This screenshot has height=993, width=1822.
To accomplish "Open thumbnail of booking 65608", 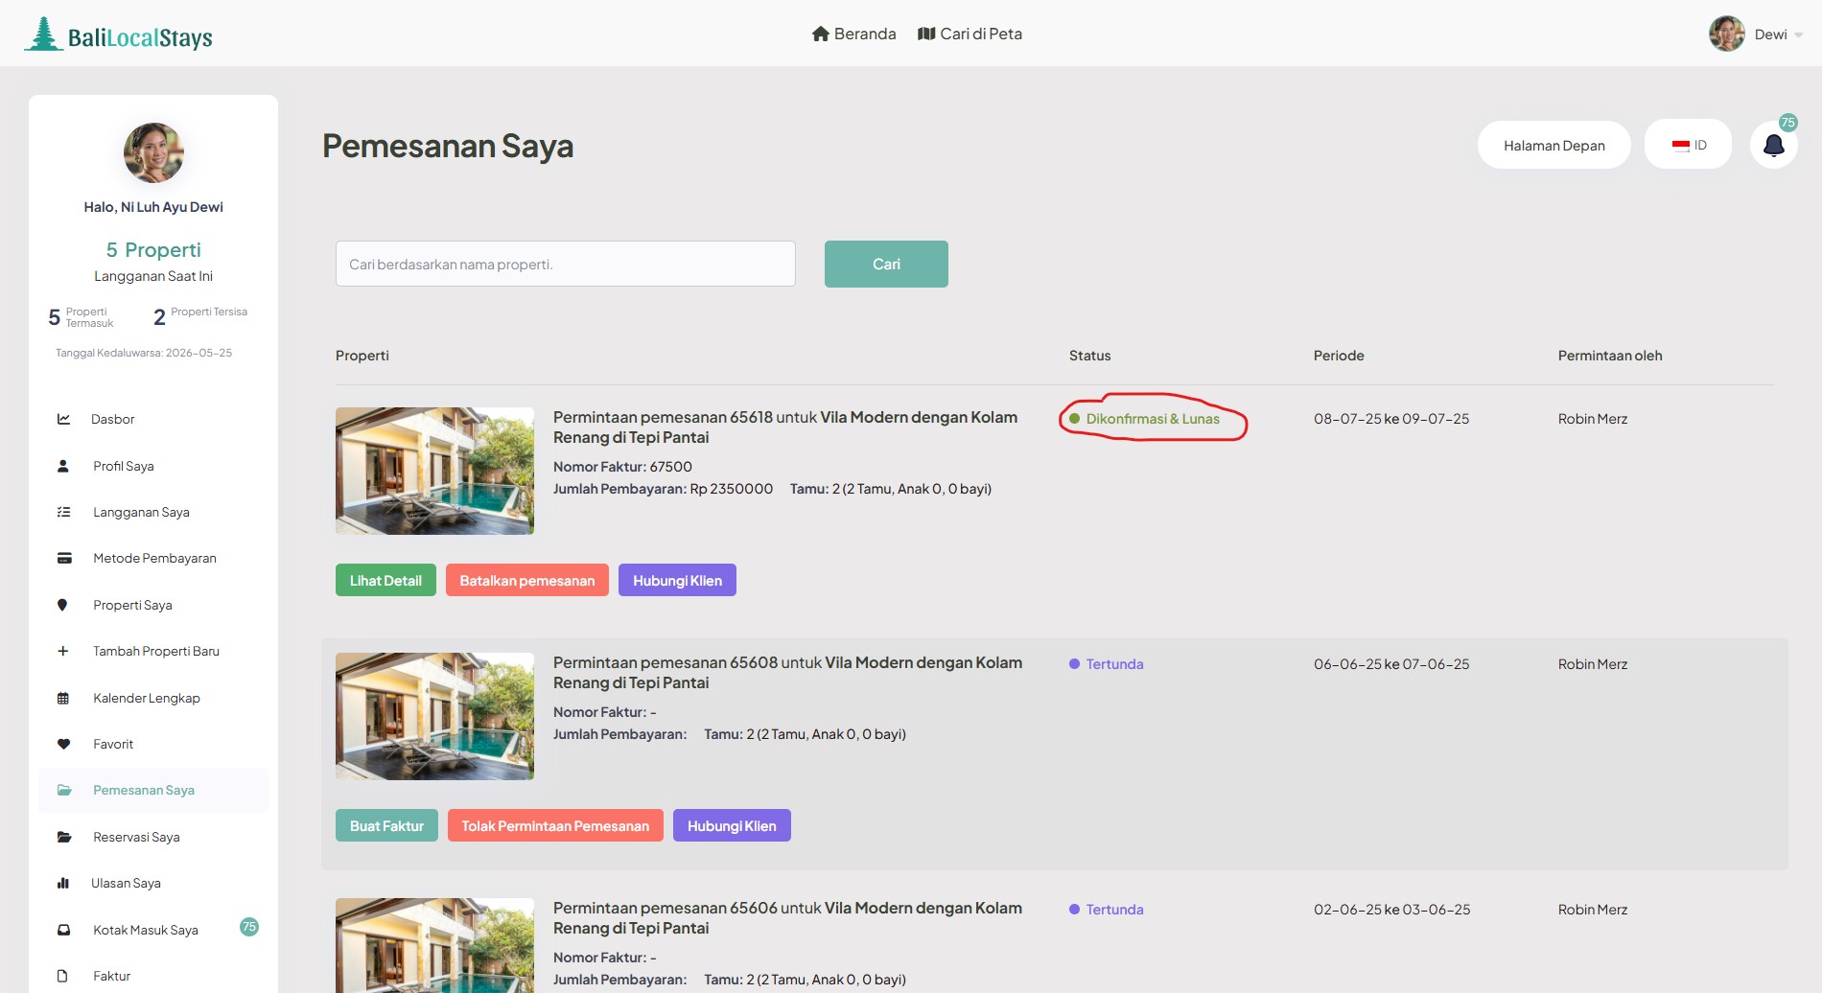I will (434, 716).
